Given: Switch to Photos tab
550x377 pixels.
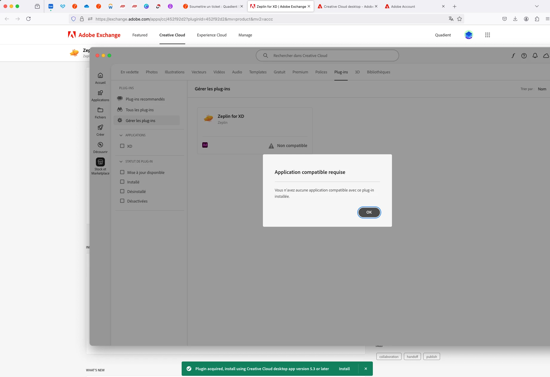Looking at the screenshot, I should coord(152,72).
